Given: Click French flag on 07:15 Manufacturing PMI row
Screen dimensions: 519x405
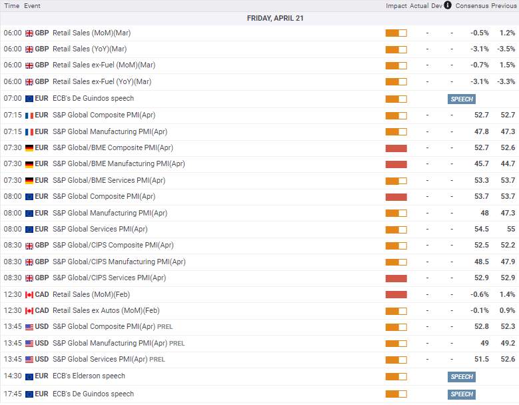Looking at the screenshot, I should [x=29, y=132].
